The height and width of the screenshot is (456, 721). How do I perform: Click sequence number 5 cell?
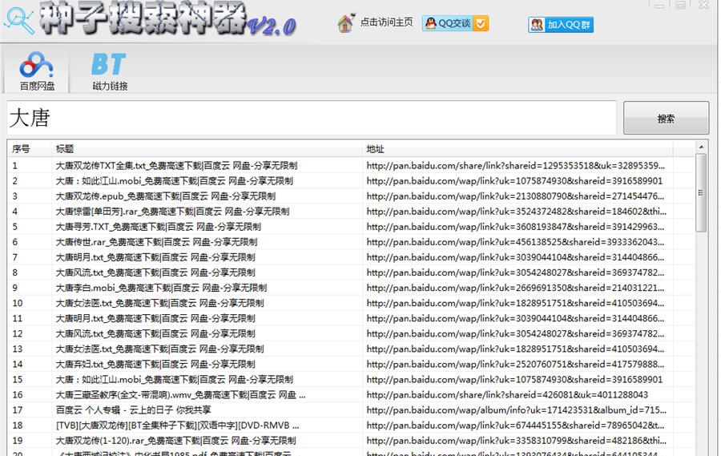point(14,227)
